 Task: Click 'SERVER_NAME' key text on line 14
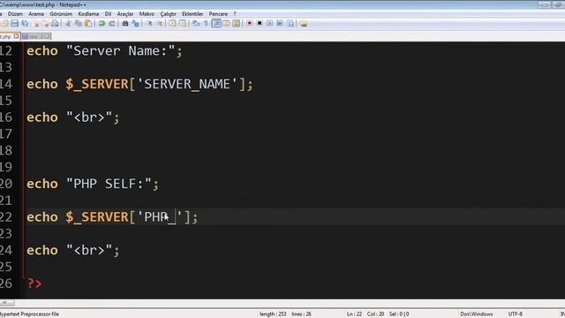tap(187, 85)
